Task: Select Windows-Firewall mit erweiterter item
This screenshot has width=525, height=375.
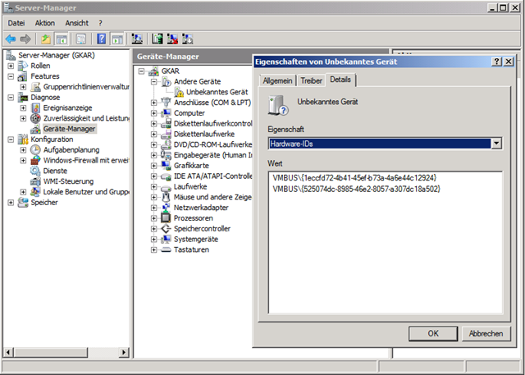Action: tap(86, 160)
